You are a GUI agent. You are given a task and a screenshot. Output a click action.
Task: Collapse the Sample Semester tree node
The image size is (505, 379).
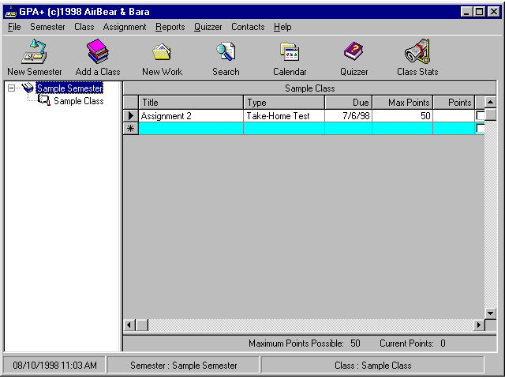click(11, 88)
